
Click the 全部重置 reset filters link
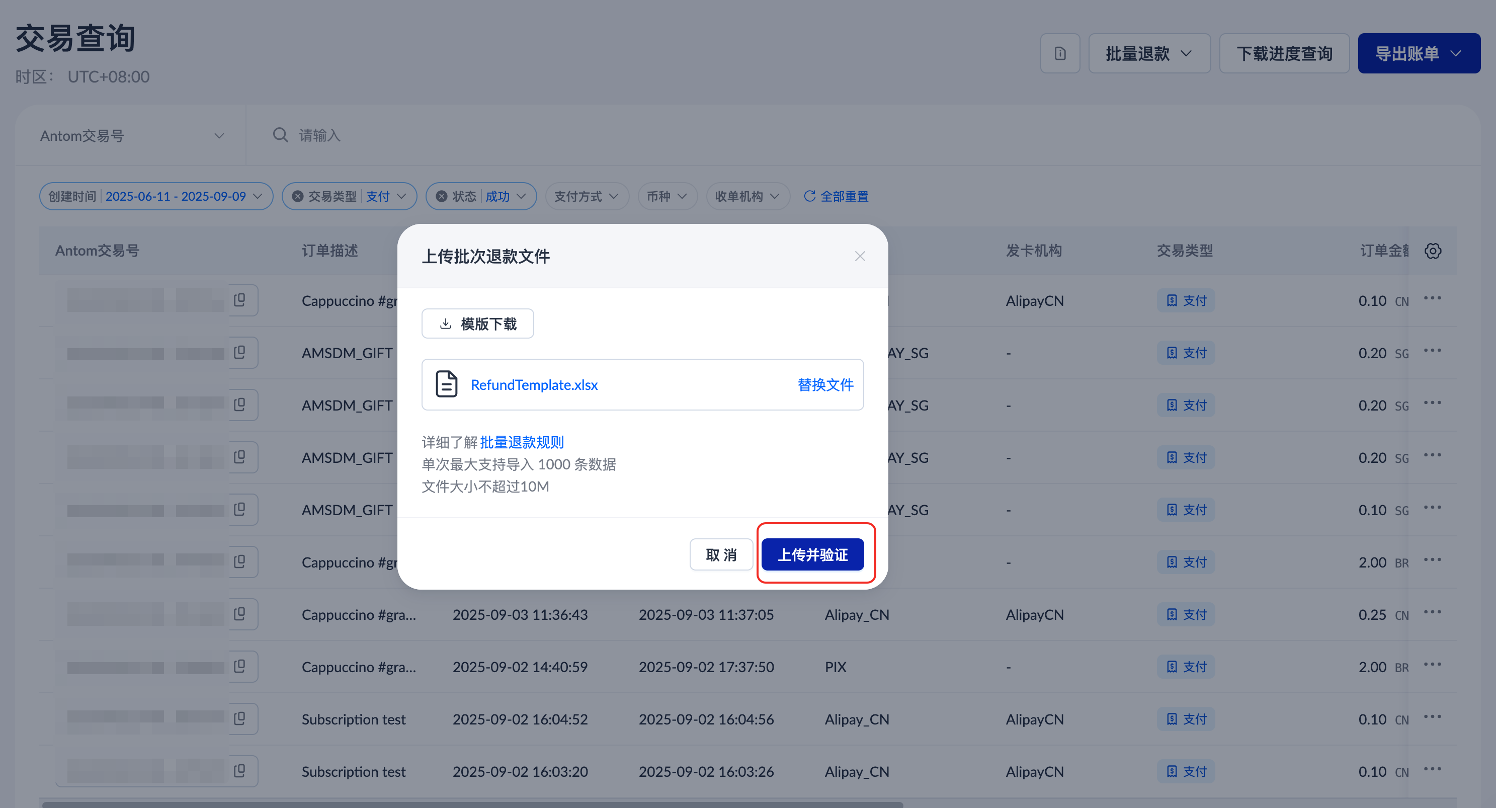836,196
